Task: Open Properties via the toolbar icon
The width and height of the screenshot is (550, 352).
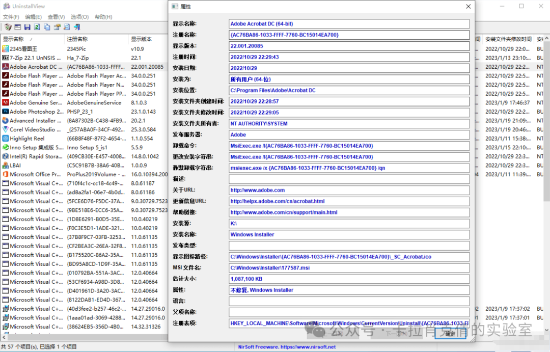Action: 58,27
